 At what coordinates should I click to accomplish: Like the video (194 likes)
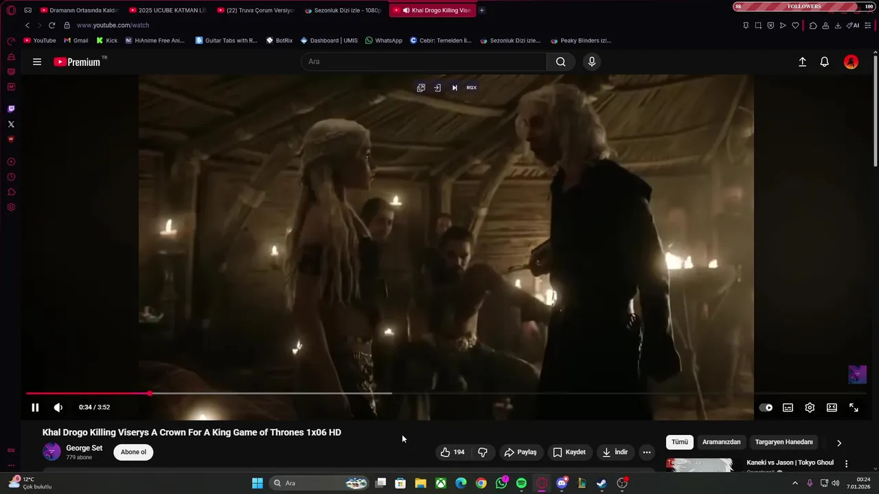point(453,452)
